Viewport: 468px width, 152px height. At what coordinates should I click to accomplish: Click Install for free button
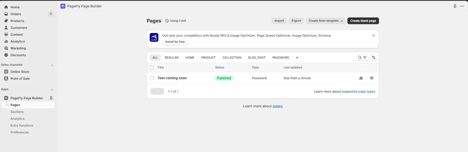click(x=175, y=42)
